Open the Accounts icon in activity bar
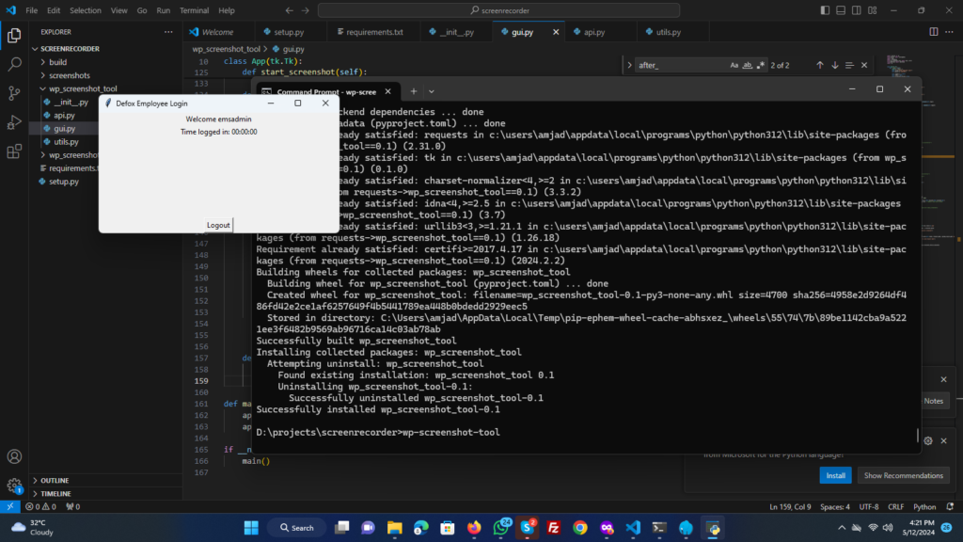The height and width of the screenshot is (542, 963). 14,456
